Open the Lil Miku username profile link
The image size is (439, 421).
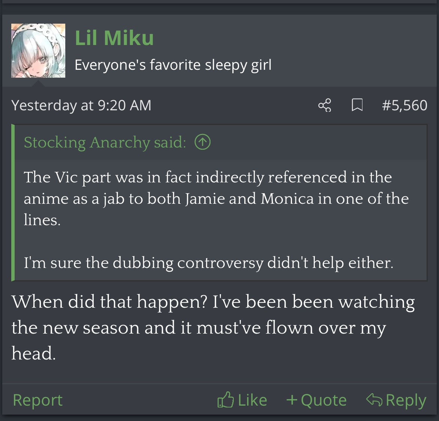tap(114, 38)
